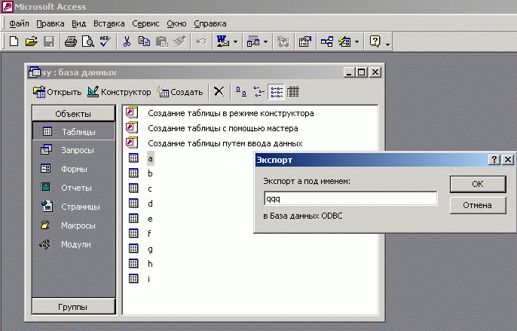Click the Format Painter brush icon

click(179, 41)
